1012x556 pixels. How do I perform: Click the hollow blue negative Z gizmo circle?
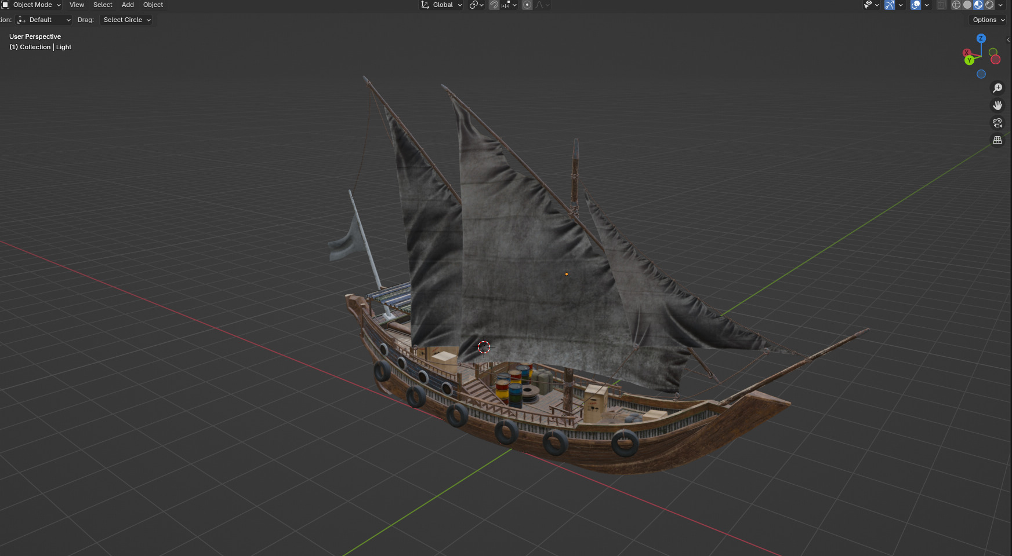(x=981, y=74)
